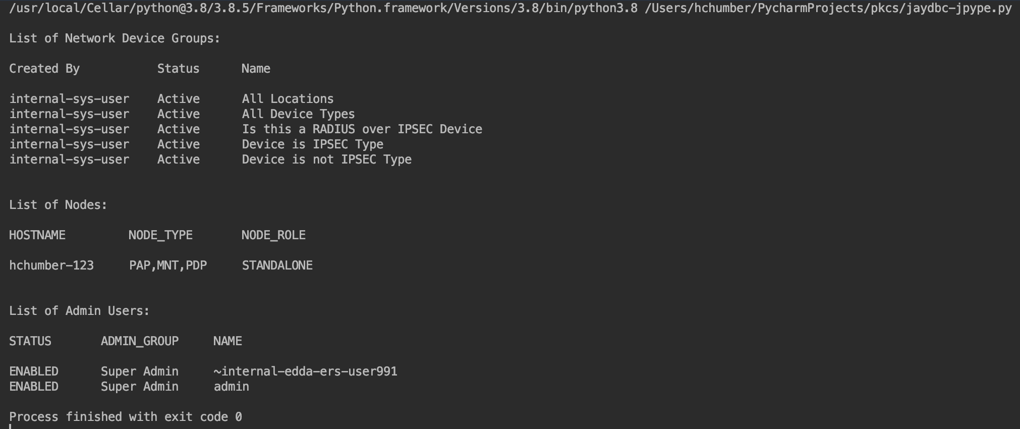
Task: Click the jaydbc-jpype.py script path
Action: tap(828, 8)
